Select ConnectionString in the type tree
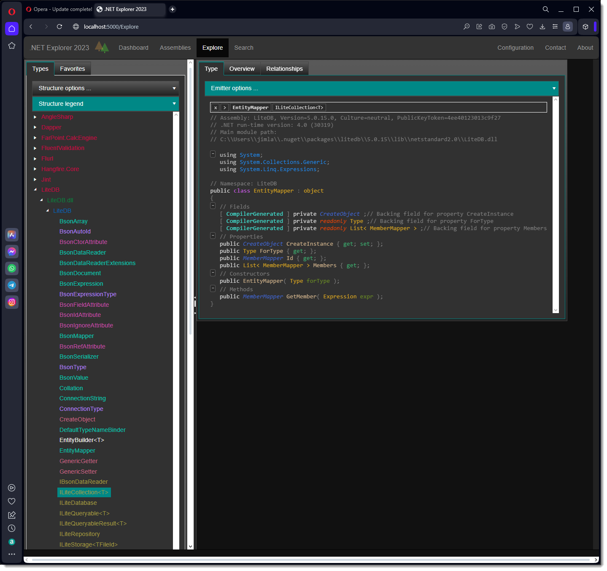This screenshot has width=607, height=571. pyautogui.click(x=83, y=399)
